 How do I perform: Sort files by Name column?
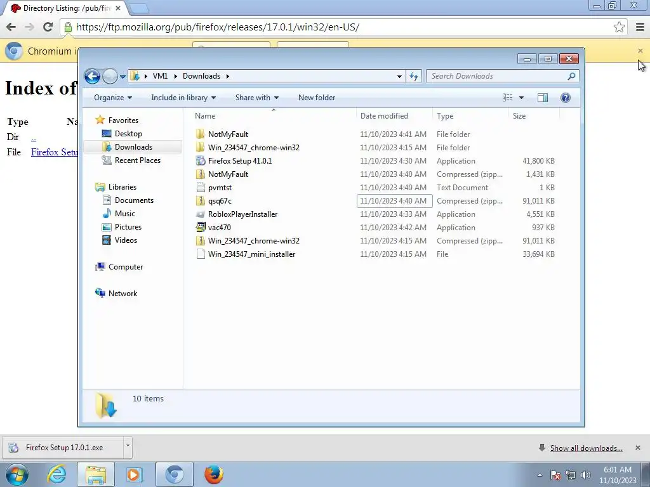(274, 116)
